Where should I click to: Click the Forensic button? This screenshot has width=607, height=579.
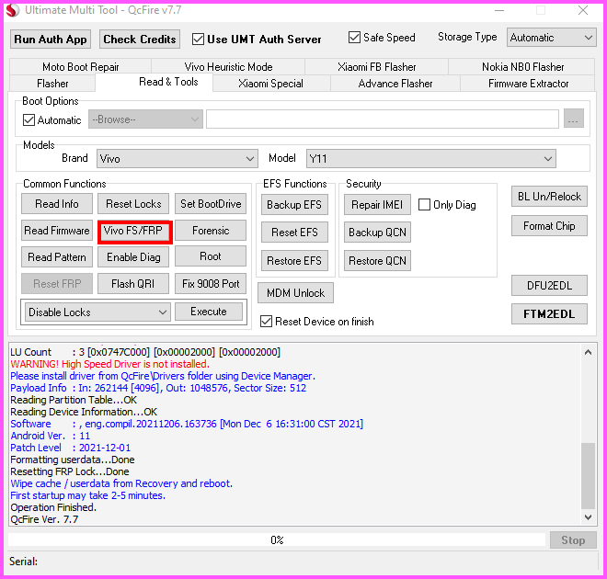(x=211, y=231)
